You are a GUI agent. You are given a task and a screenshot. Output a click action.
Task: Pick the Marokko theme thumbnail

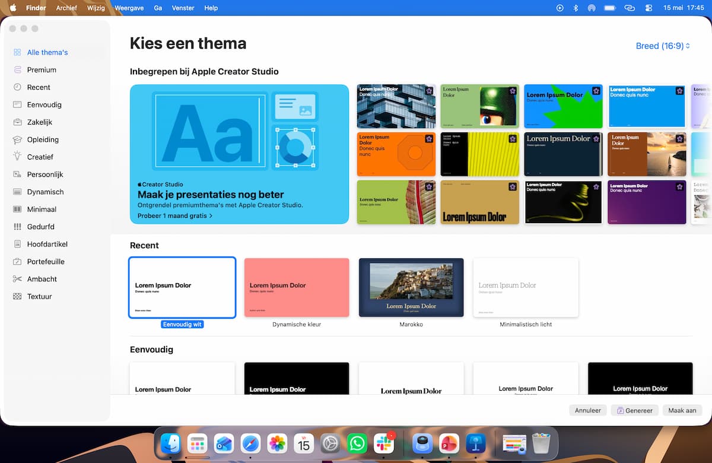click(x=411, y=288)
